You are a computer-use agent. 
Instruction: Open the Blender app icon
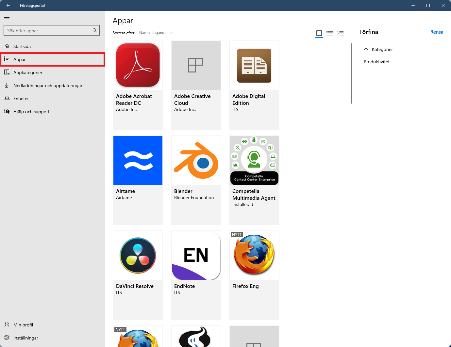pyautogui.click(x=196, y=161)
